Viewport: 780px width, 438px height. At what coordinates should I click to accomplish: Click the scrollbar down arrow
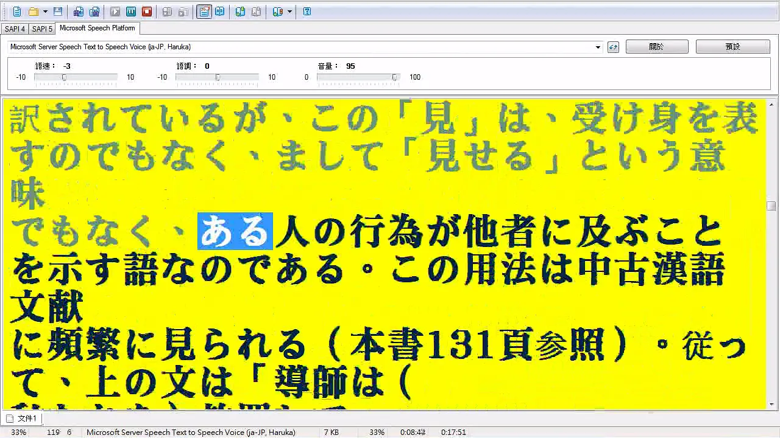pos(771,405)
